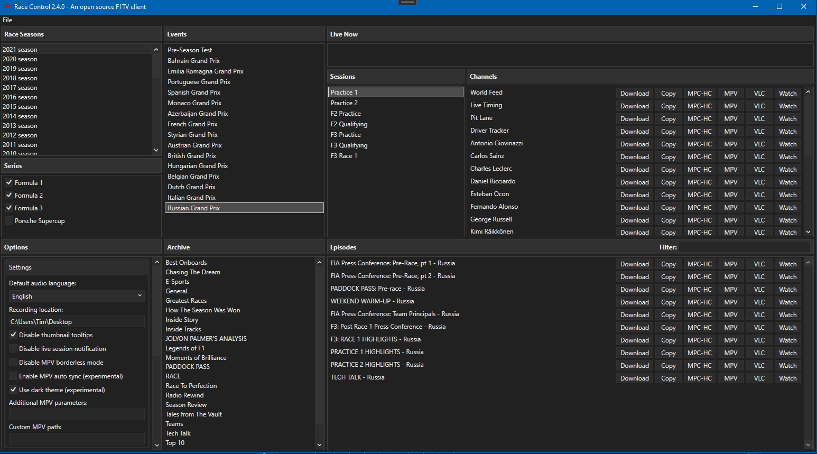The image size is (817, 454).
Task: Click Channels list scroll-up arrow
Action: point(808,92)
